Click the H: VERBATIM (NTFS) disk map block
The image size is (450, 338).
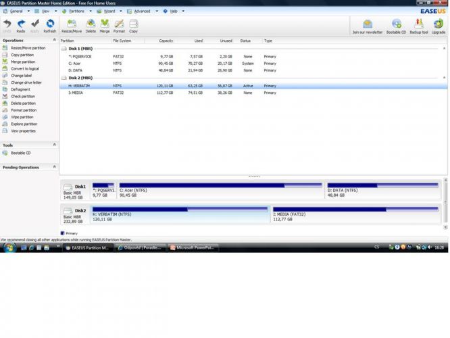[x=180, y=214]
